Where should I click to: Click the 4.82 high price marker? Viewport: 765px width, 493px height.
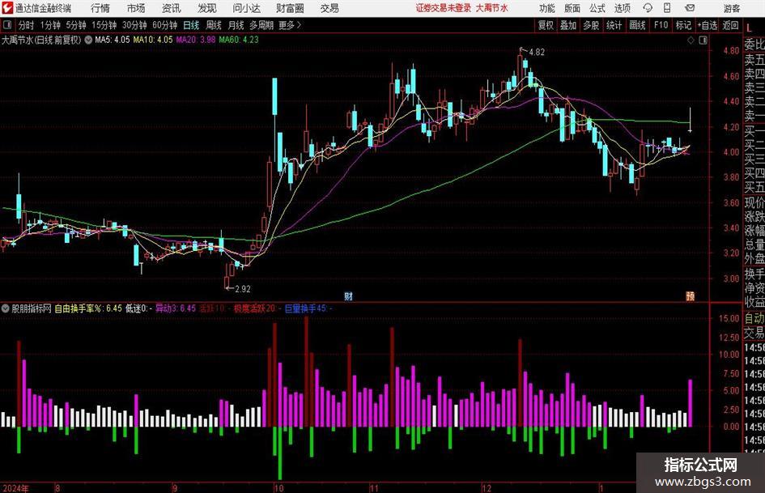tap(536, 52)
